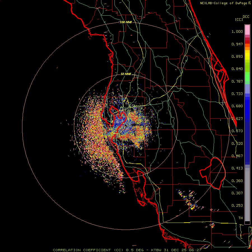Click the NEXLAB-College of DuPage header text
The height and width of the screenshot is (252, 252).
point(224,3)
